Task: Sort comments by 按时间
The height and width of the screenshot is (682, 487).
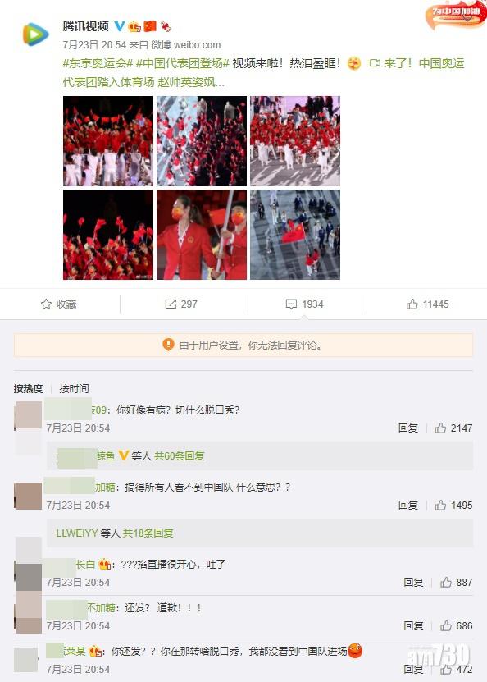Action: [x=74, y=388]
